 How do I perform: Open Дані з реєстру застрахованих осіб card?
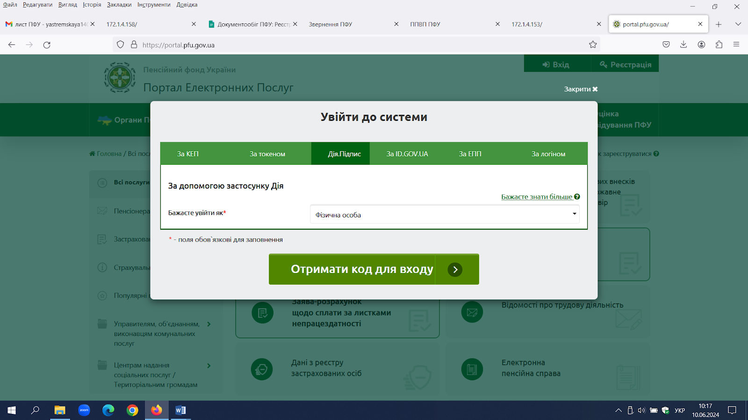[x=337, y=369]
